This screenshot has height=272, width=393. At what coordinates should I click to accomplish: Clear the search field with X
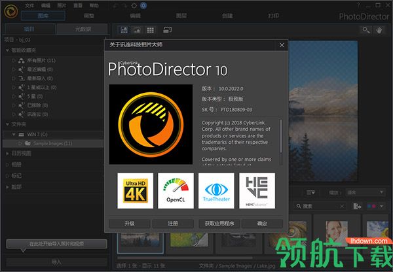[x=342, y=206]
